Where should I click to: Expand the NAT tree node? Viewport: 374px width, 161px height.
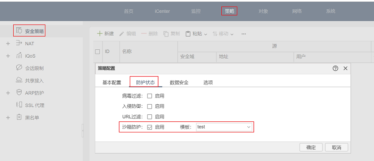click(x=8, y=44)
